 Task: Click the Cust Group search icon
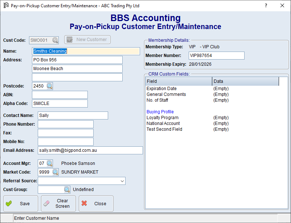coord(67,190)
